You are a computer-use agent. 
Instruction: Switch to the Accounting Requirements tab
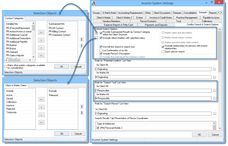coord(130,13)
